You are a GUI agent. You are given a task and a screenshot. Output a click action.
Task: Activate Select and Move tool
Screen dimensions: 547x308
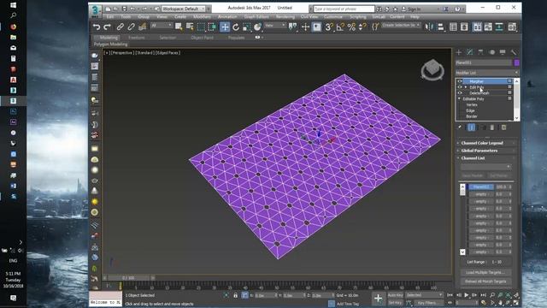[x=225, y=27]
